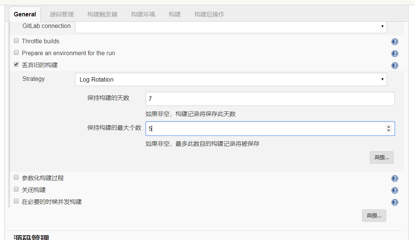415x240 pixels.
Task: Enable the Throttle builds checkbox
Action: click(16, 40)
